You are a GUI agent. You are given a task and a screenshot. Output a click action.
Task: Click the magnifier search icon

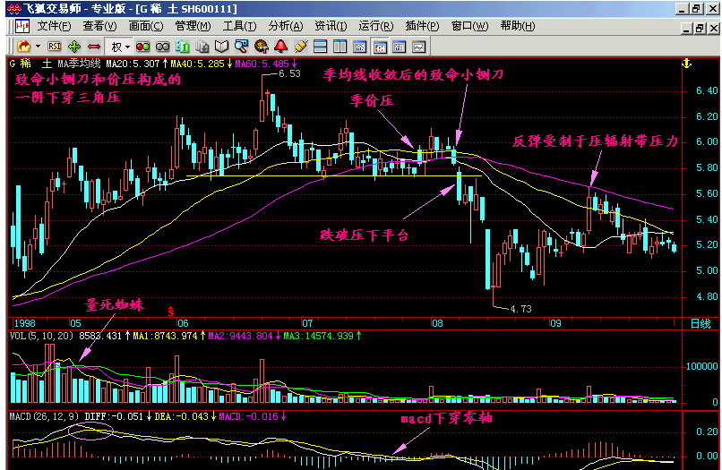tap(241, 47)
